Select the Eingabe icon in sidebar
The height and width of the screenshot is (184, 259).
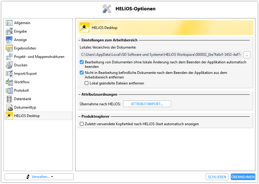[x=9, y=31]
